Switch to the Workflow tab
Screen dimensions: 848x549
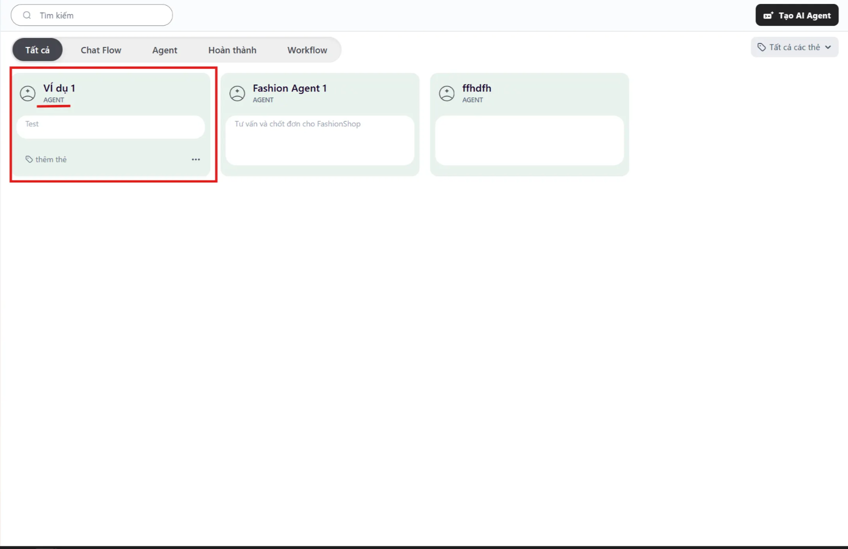pos(307,50)
